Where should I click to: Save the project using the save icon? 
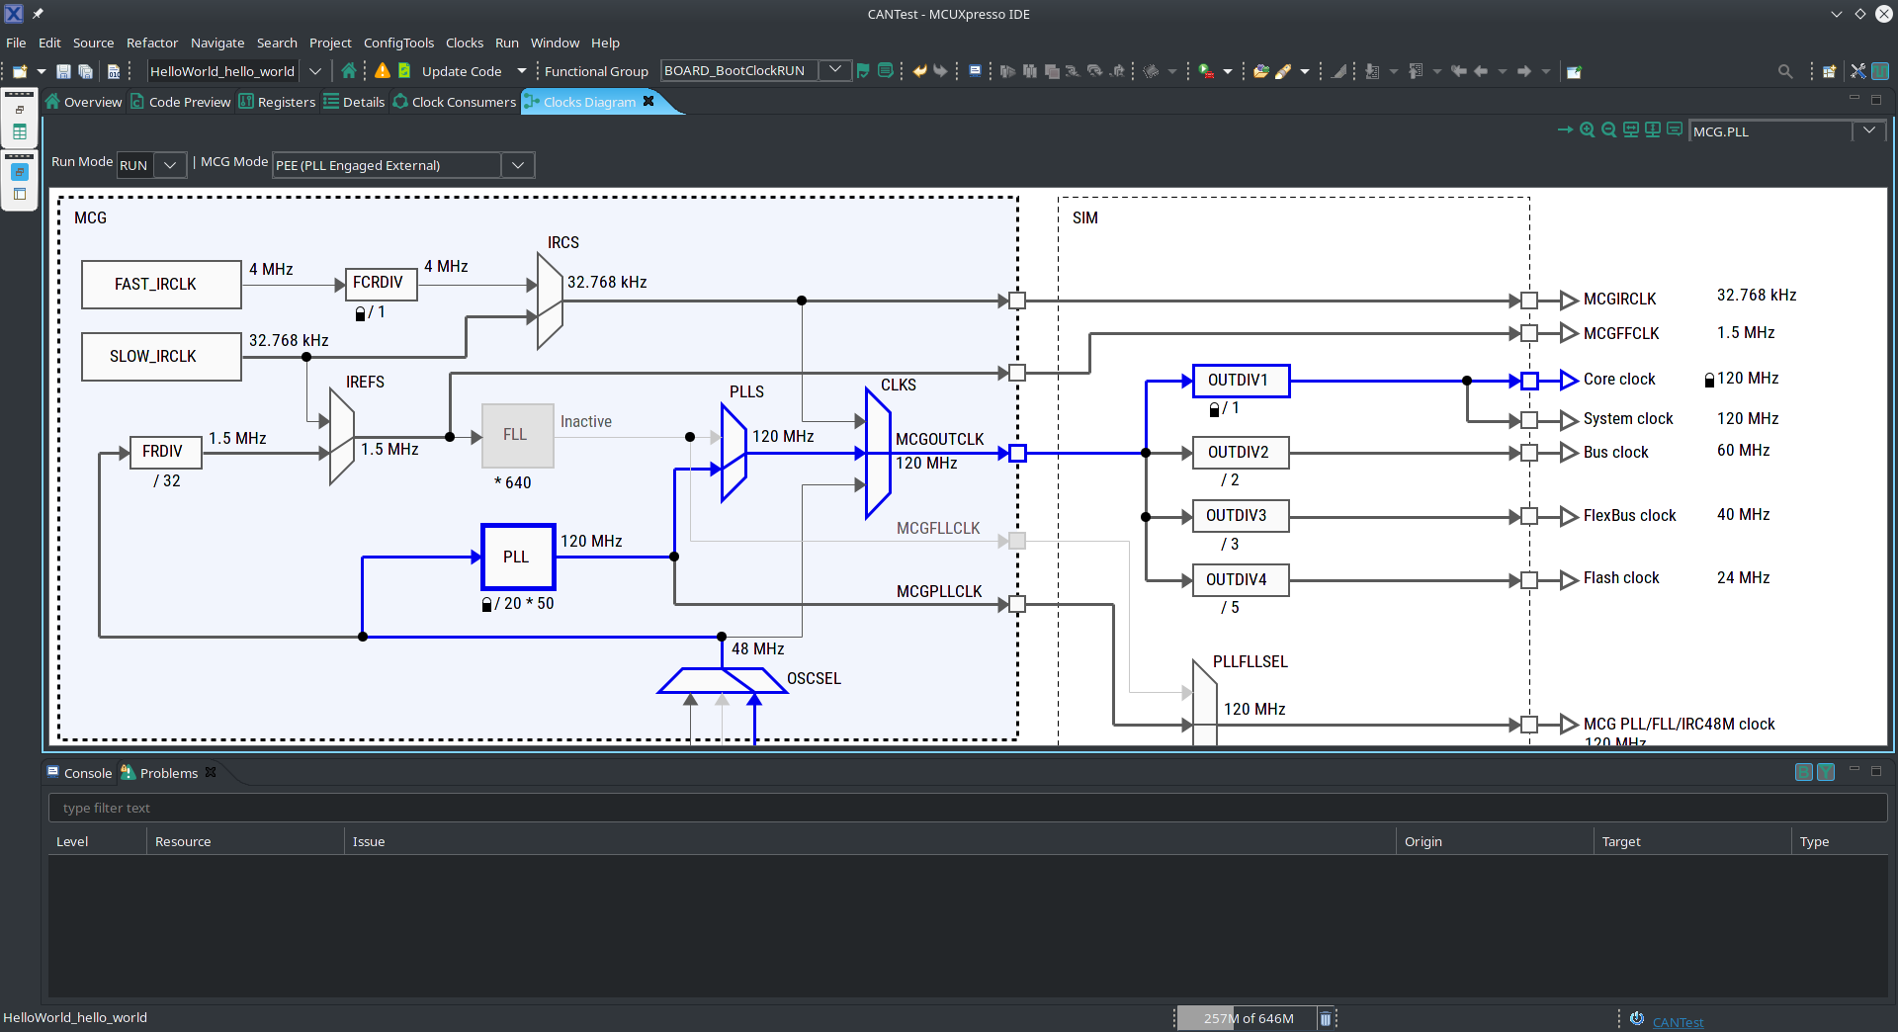pos(62,70)
